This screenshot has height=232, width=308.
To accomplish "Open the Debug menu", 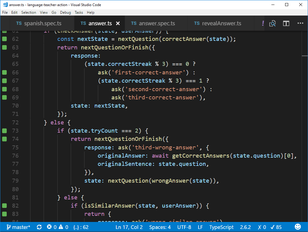I will point(65,12).
